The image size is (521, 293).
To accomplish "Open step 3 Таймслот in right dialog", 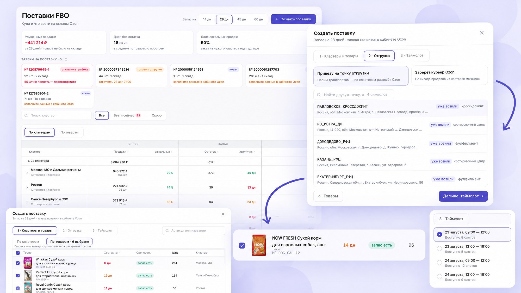I will [412, 55].
